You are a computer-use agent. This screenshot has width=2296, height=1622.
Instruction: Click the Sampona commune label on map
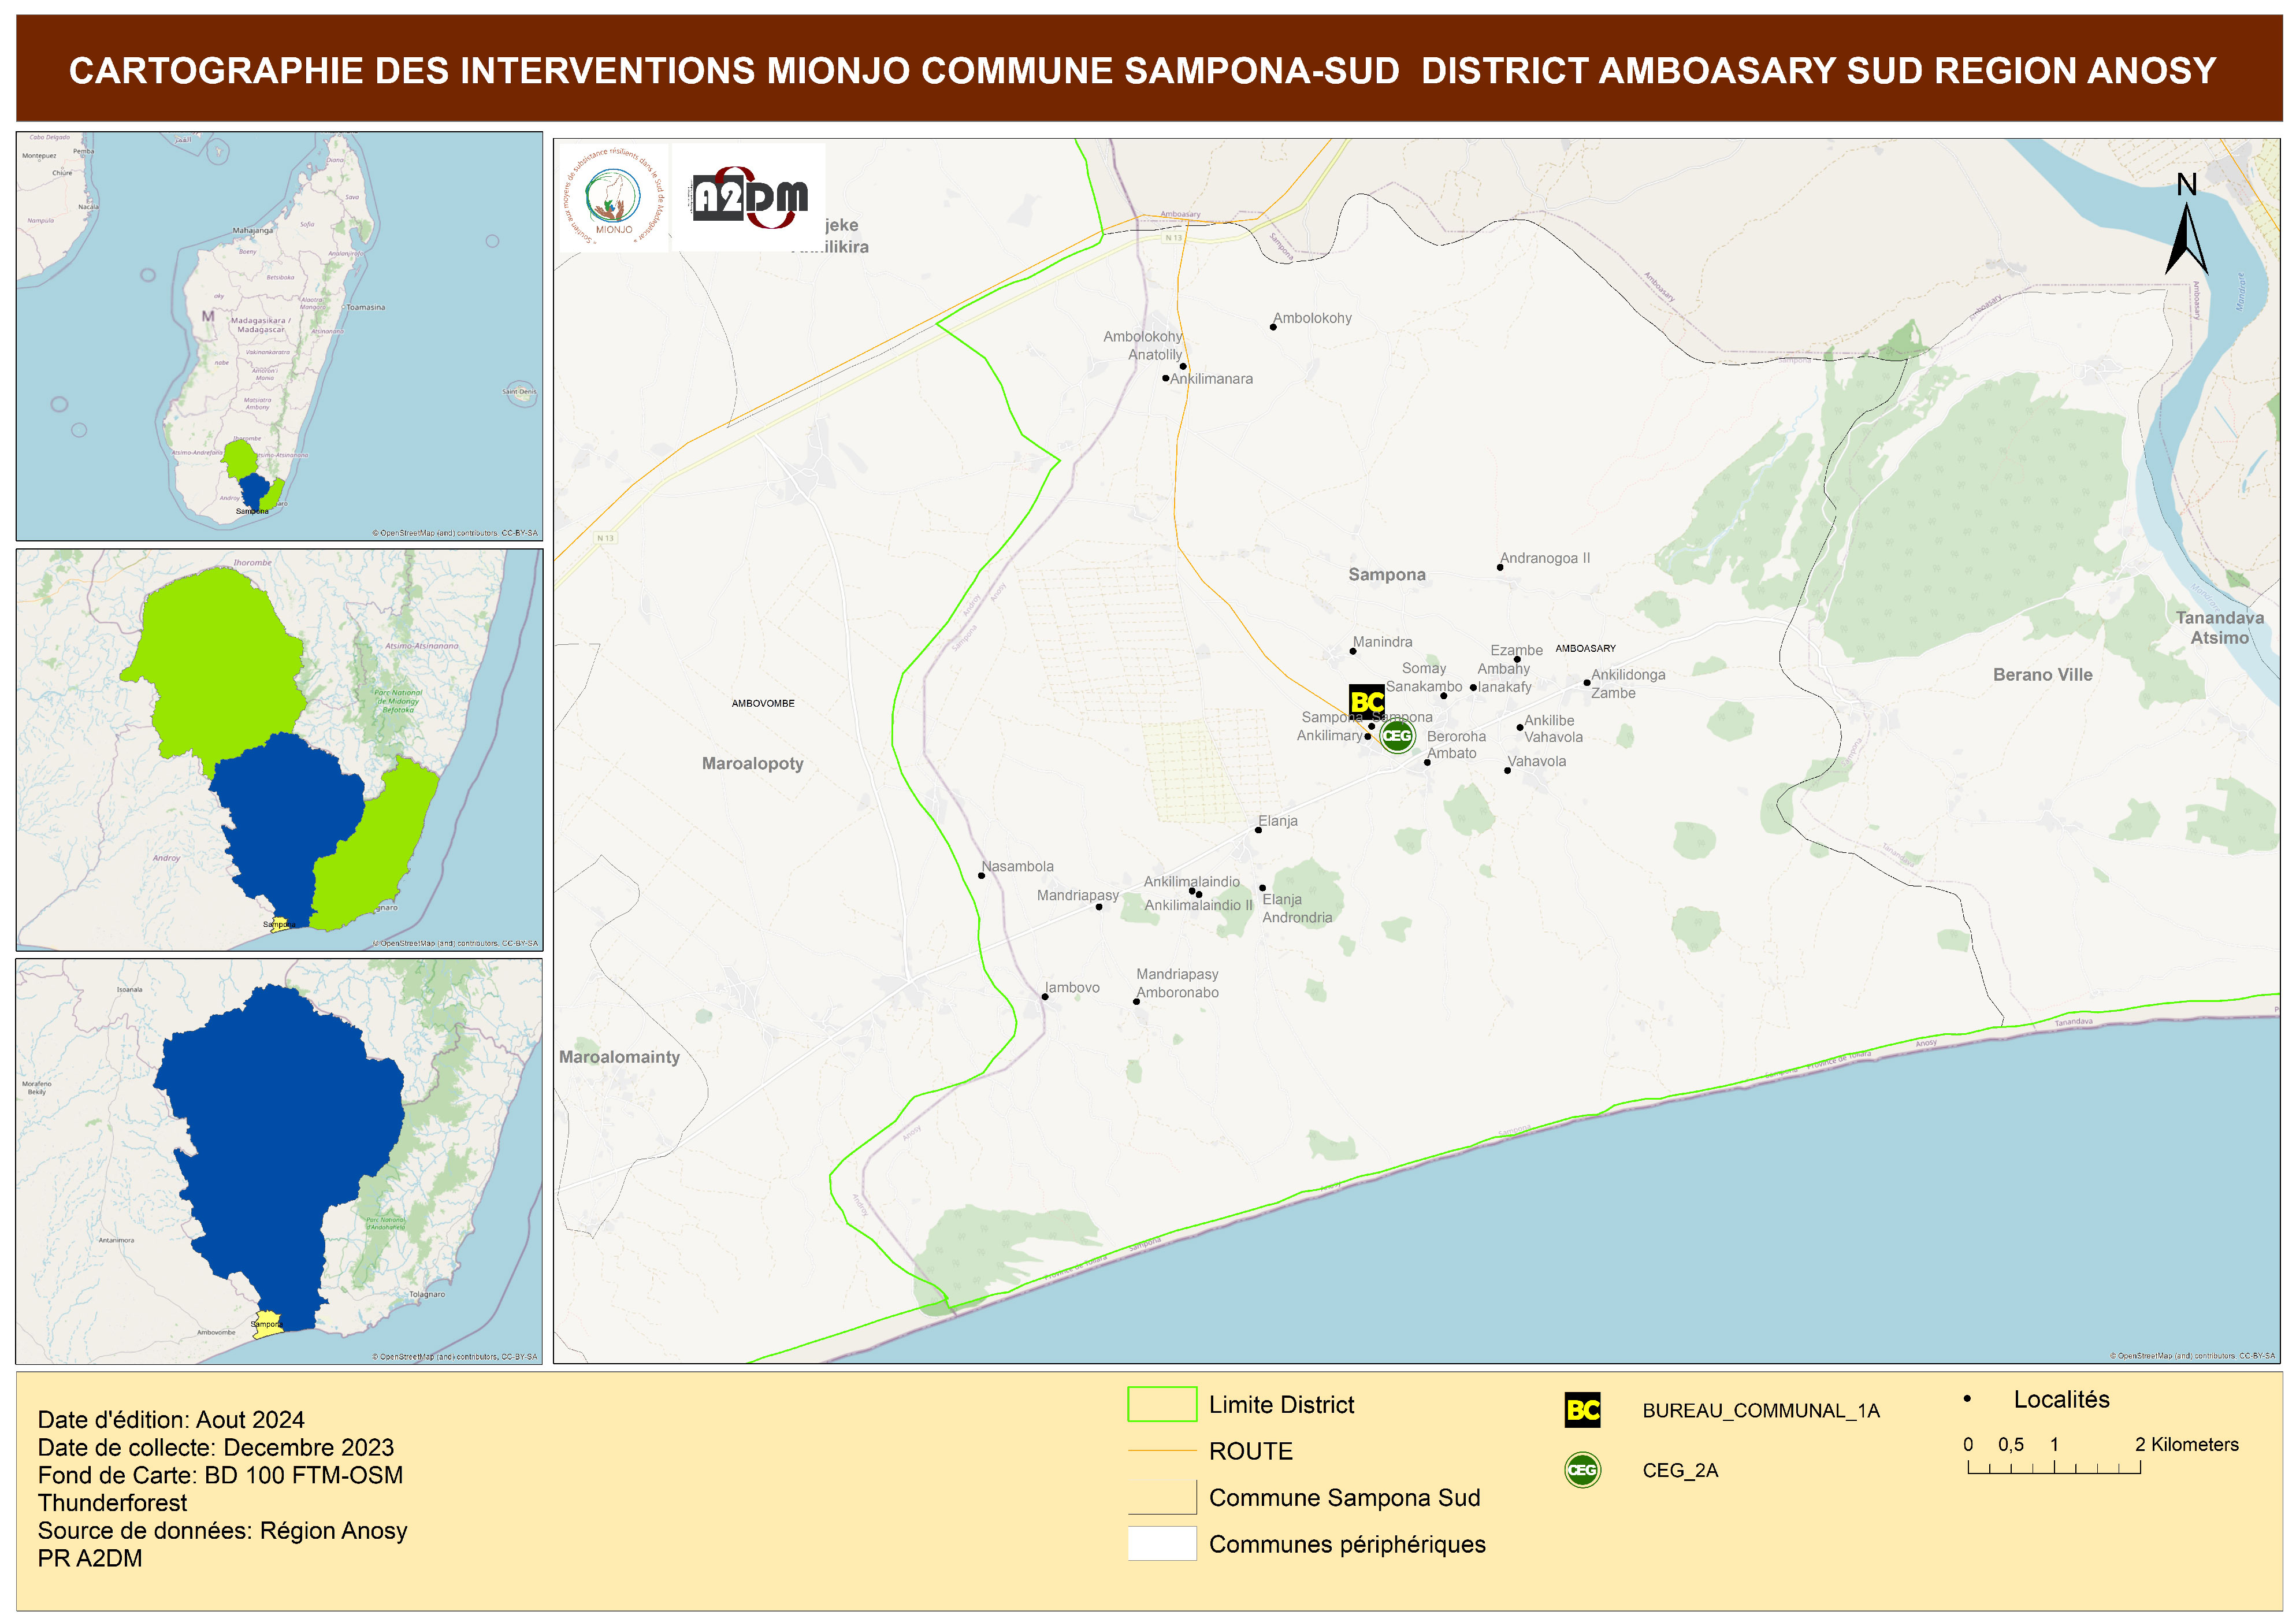tap(1386, 574)
